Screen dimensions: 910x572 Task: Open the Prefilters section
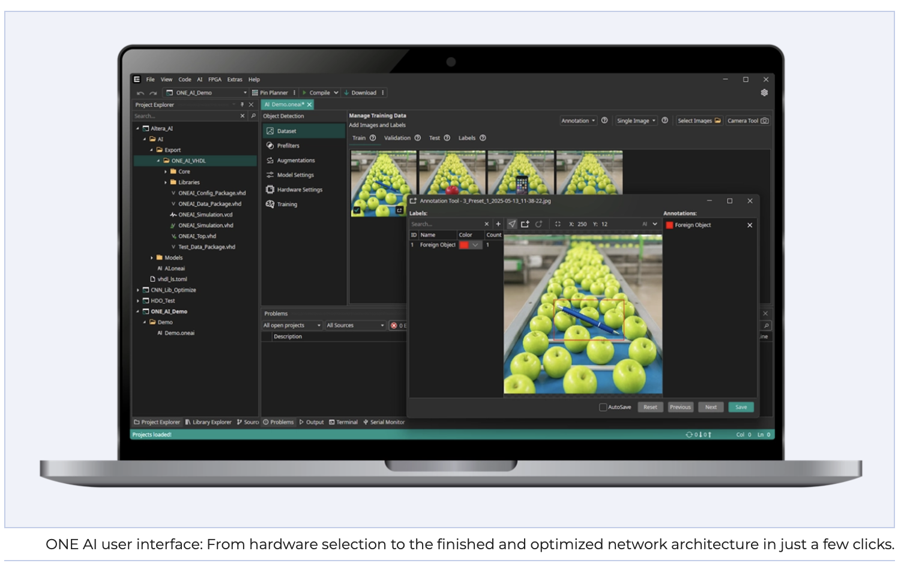point(288,146)
